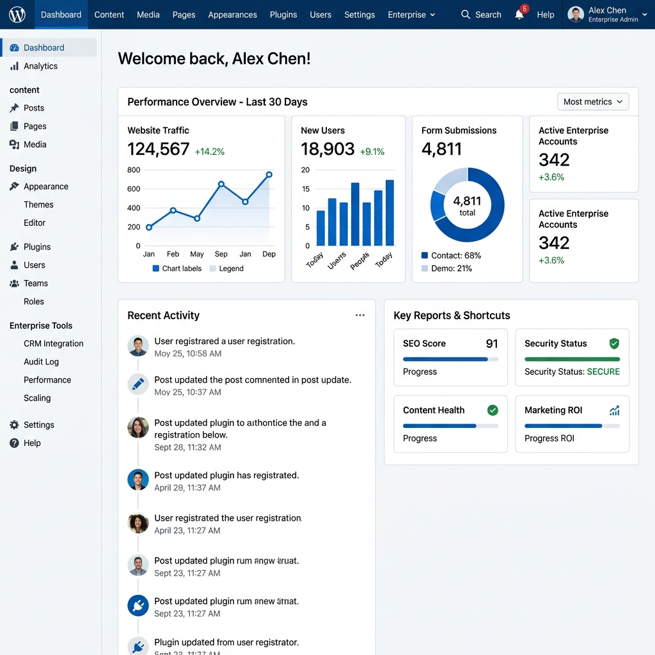Expand the Enterprise menu dropdown
This screenshot has height=655, width=655.
[x=411, y=15]
